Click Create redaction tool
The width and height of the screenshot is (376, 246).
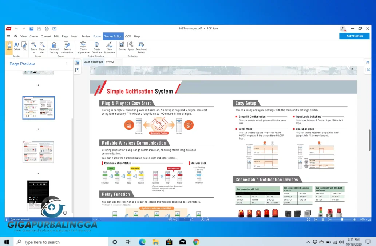click(x=122, y=46)
